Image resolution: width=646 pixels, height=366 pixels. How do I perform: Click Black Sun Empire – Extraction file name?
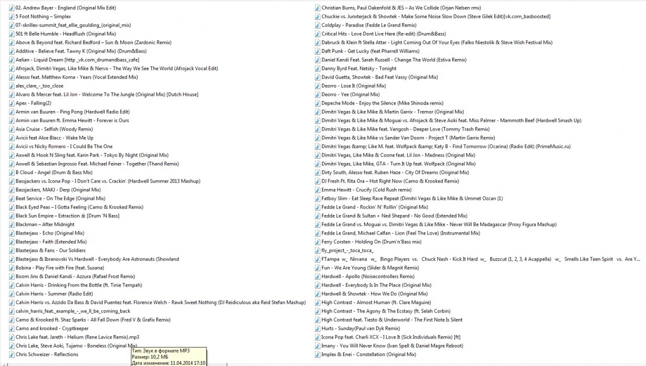coord(67,216)
